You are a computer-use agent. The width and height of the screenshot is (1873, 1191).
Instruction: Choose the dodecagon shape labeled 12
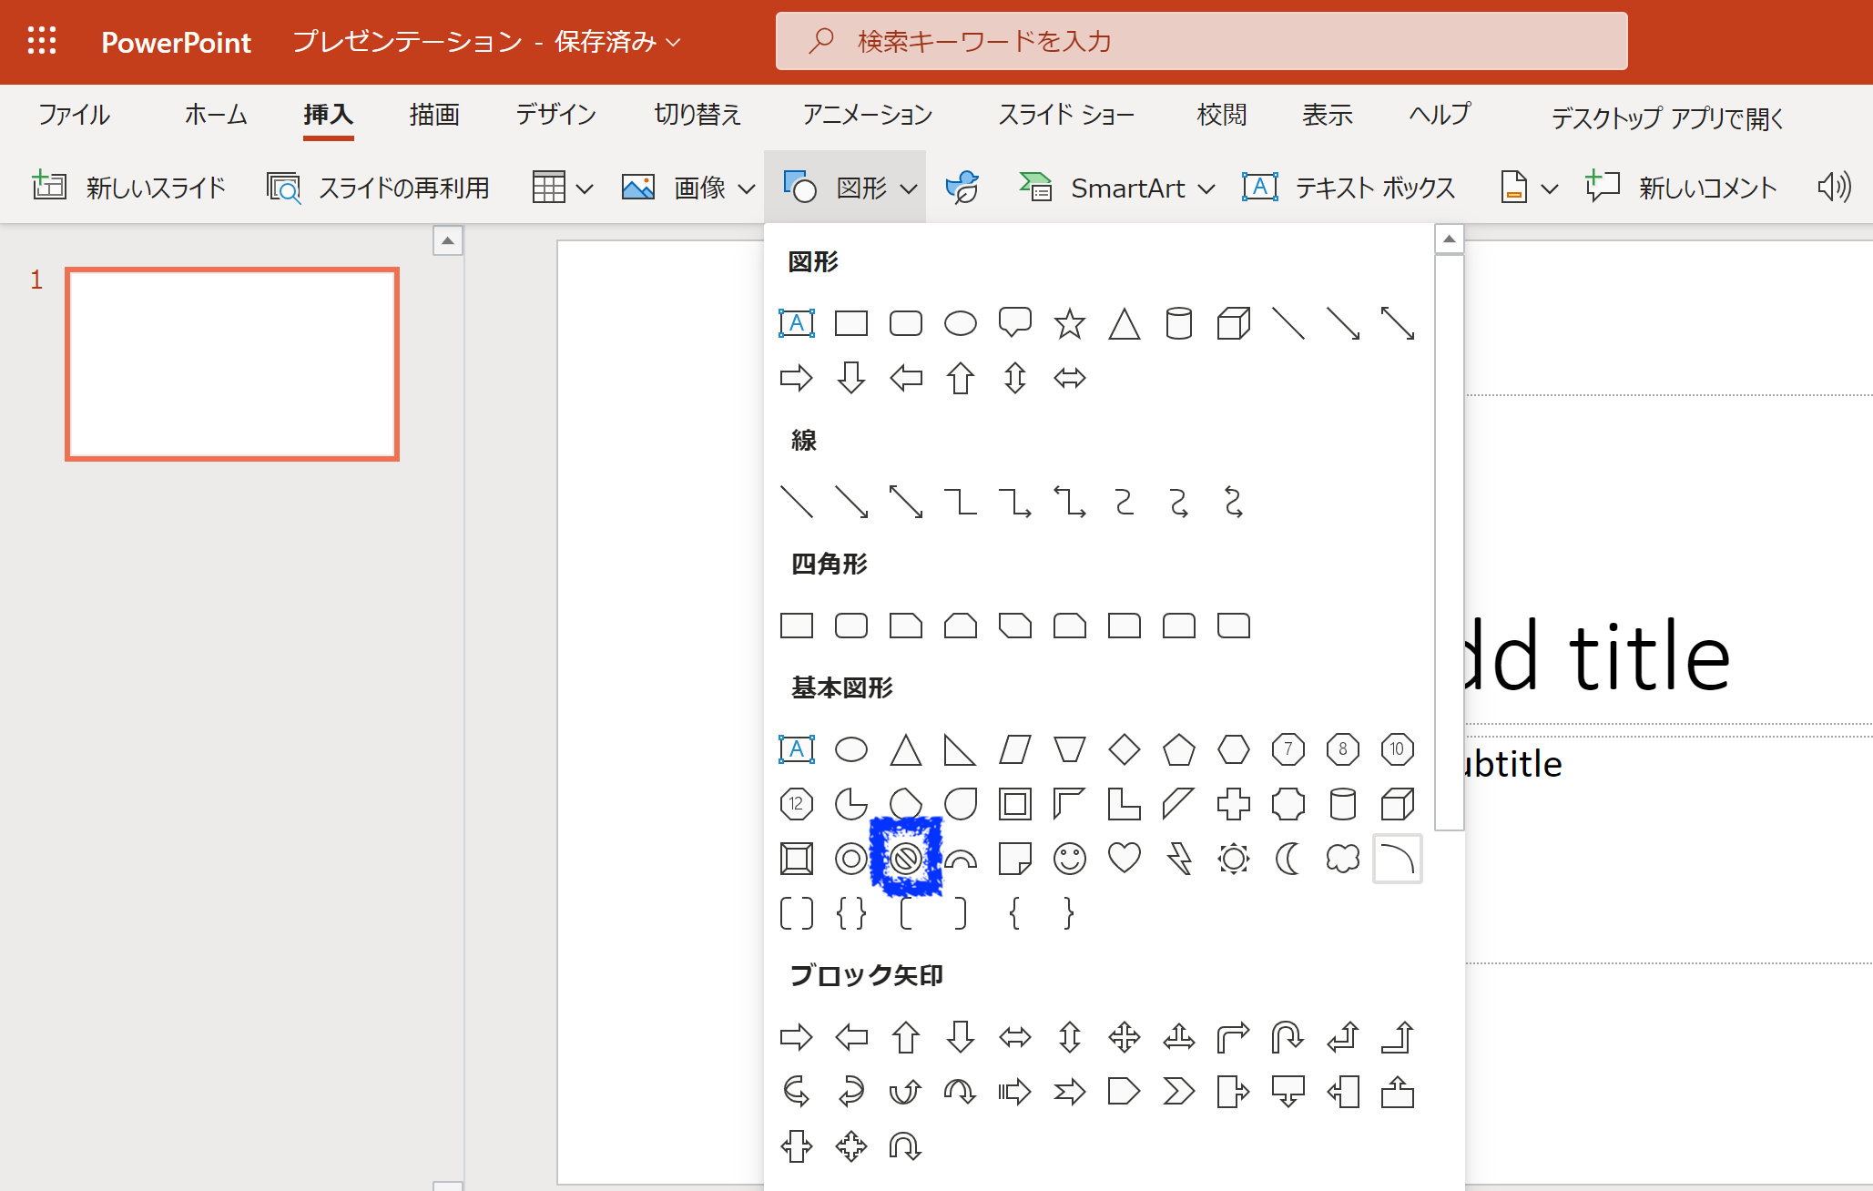(x=796, y=804)
